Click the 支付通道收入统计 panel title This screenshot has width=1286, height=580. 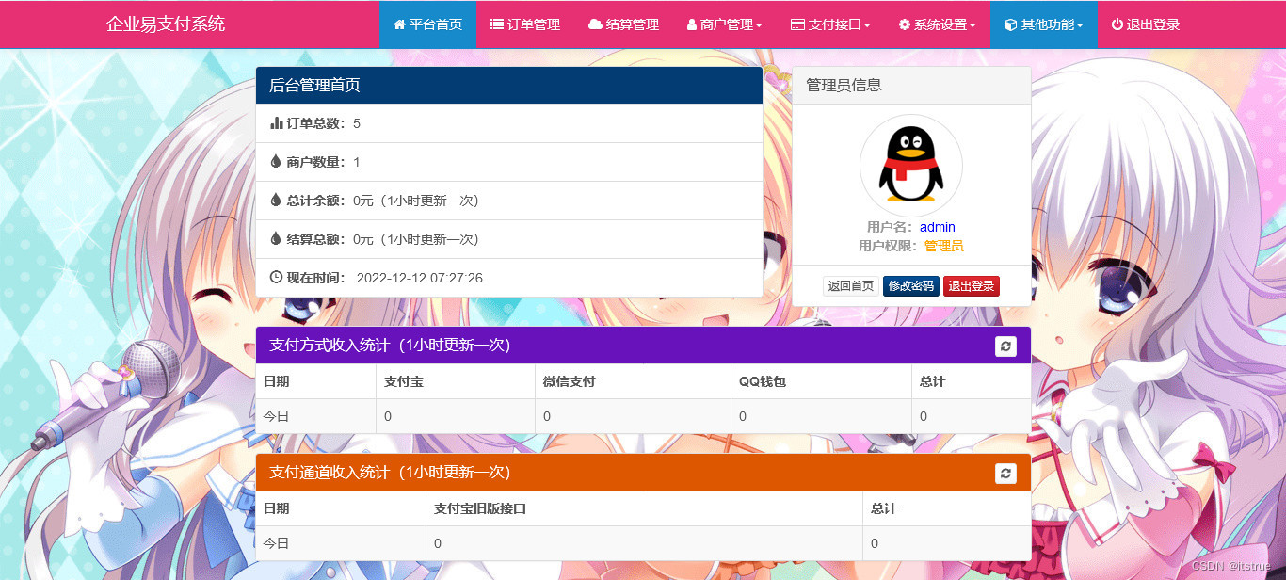tap(390, 473)
